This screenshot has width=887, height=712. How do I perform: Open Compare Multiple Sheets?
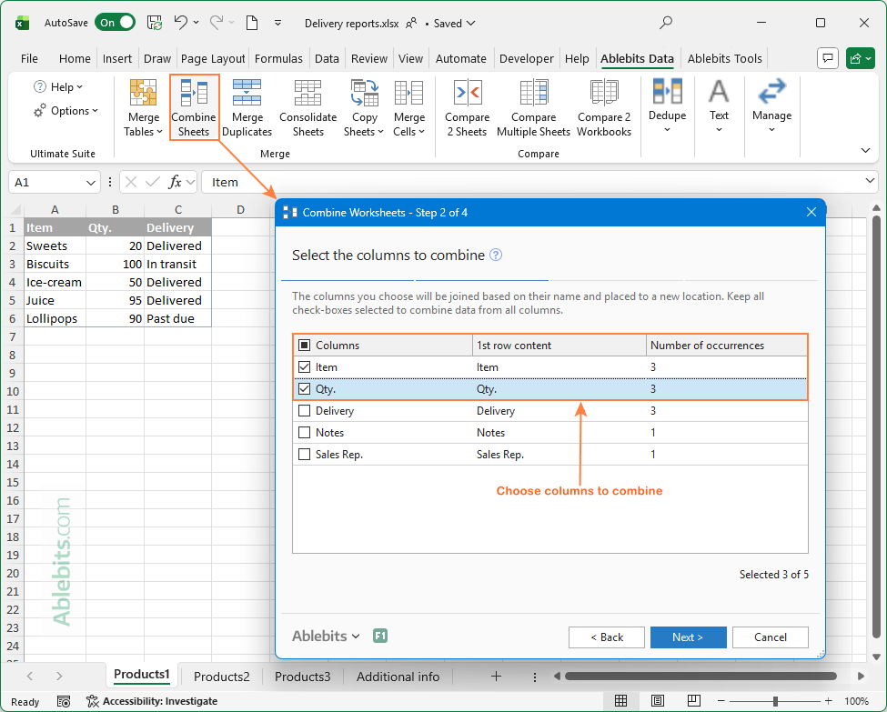(x=533, y=107)
